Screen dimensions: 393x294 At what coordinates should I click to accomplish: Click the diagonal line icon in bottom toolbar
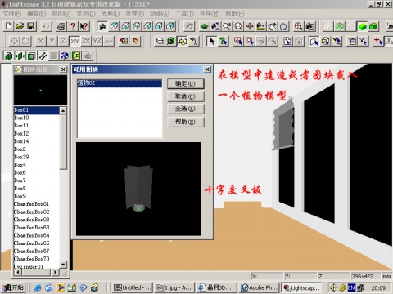click(x=43, y=56)
